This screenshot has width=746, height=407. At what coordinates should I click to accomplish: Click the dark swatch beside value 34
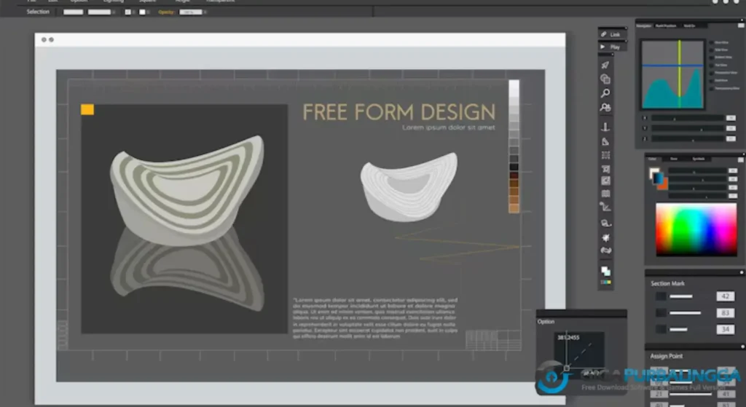coord(661,329)
